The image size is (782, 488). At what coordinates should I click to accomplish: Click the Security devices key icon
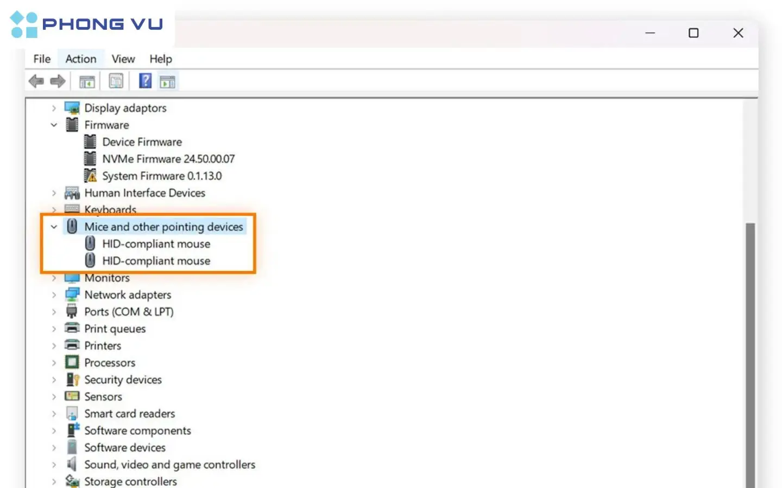point(72,380)
